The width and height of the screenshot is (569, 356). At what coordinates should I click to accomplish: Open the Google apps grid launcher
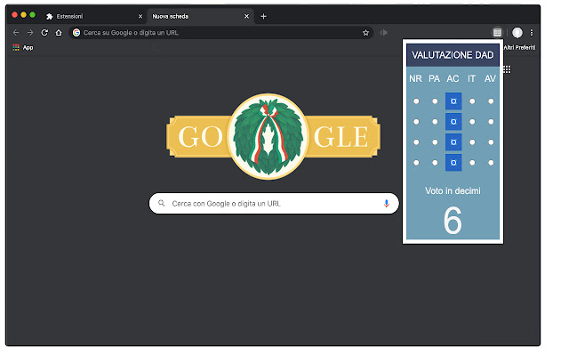point(507,69)
